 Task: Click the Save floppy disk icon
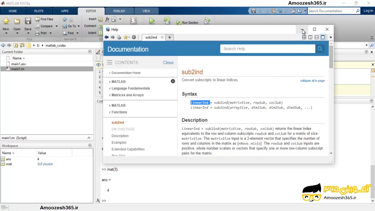click(x=28, y=21)
